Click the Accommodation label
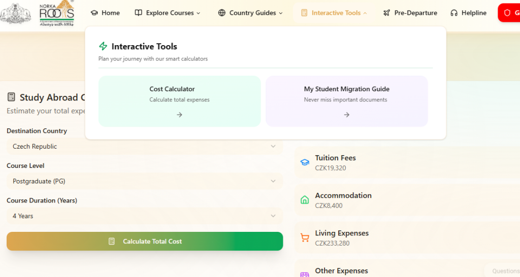Image resolution: width=520 pixels, height=277 pixels. coord(343,195)
